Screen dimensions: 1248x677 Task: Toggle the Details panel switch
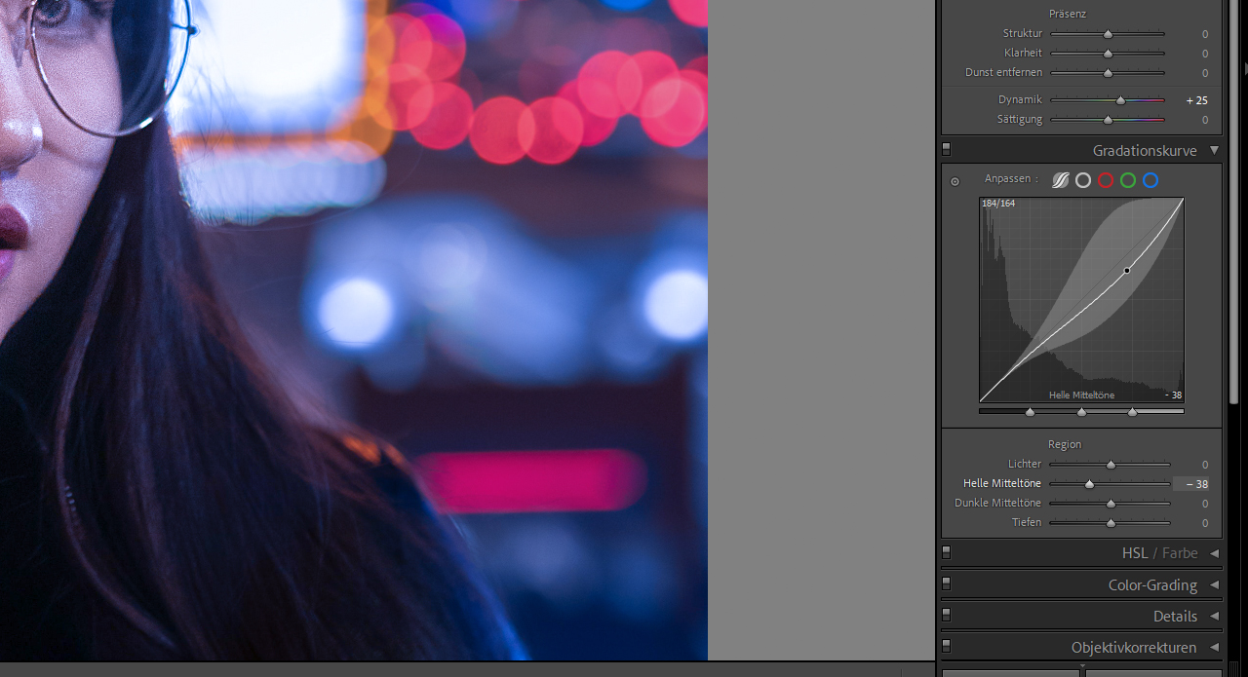point(946,616)
